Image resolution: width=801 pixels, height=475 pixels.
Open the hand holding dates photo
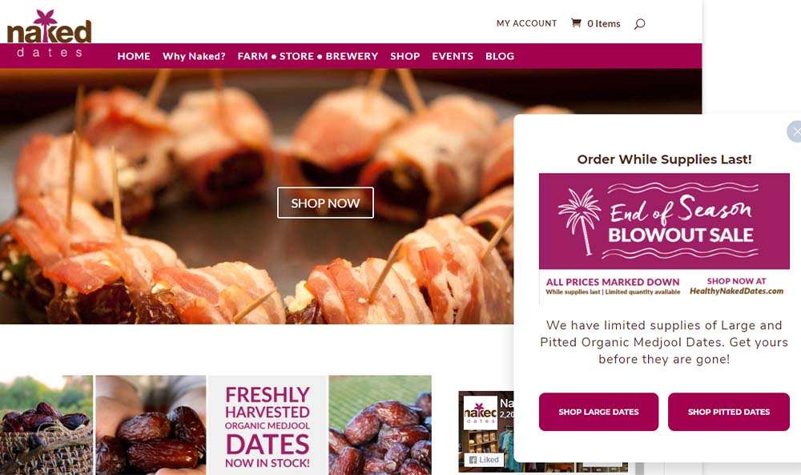tap(151, 425)
